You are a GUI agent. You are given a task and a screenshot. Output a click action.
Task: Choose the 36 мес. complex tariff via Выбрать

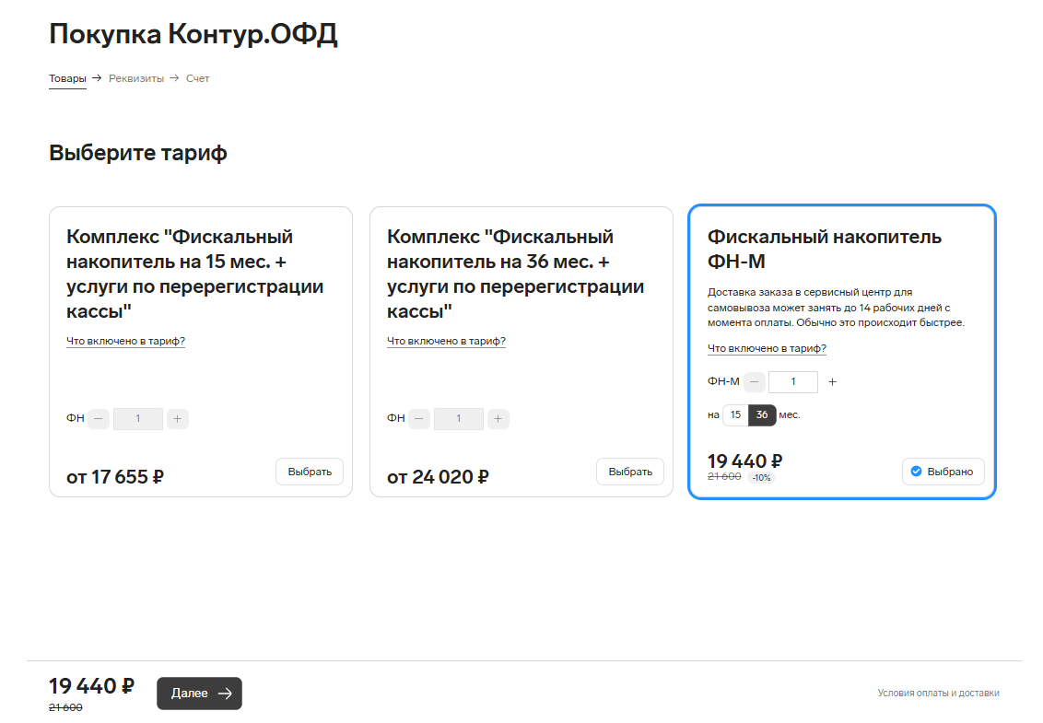(x=630, y=472)
